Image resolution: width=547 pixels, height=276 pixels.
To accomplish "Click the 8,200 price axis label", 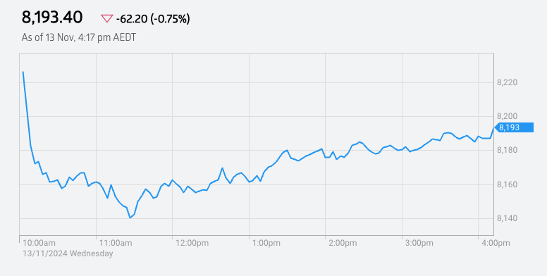I will tap(507, 116).
